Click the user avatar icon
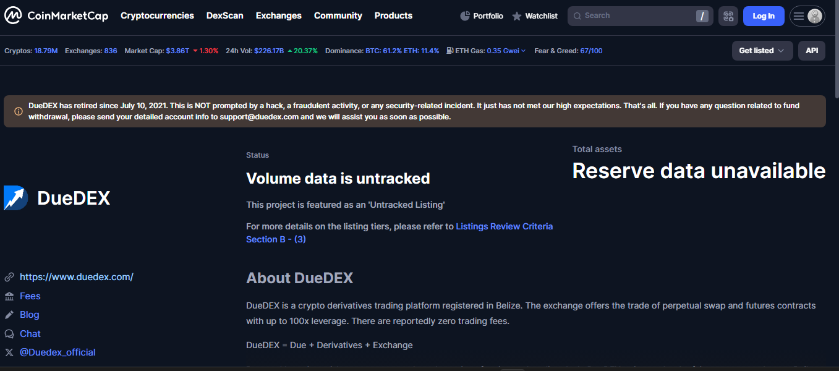 pos(815,16)
